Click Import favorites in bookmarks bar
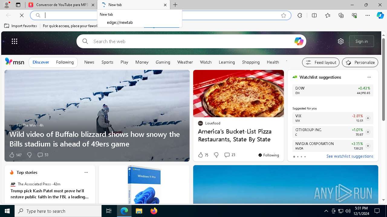 coord(21,26)
